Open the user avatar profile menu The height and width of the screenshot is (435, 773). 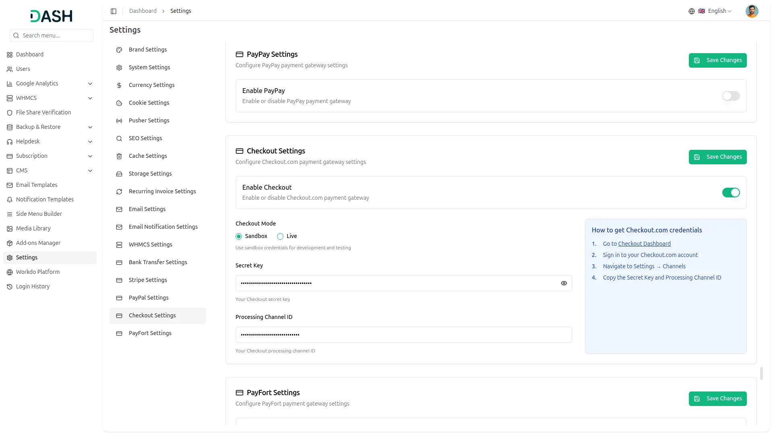click(752, 11)
